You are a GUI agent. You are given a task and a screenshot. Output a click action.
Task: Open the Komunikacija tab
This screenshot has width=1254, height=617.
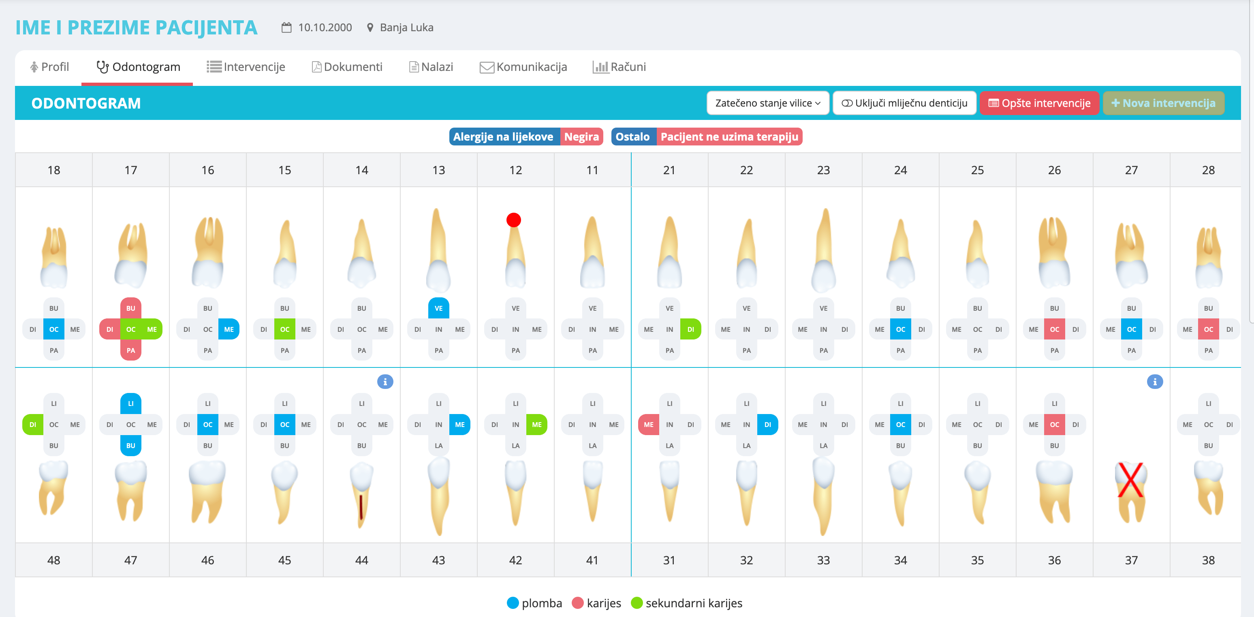click(523, 67)
